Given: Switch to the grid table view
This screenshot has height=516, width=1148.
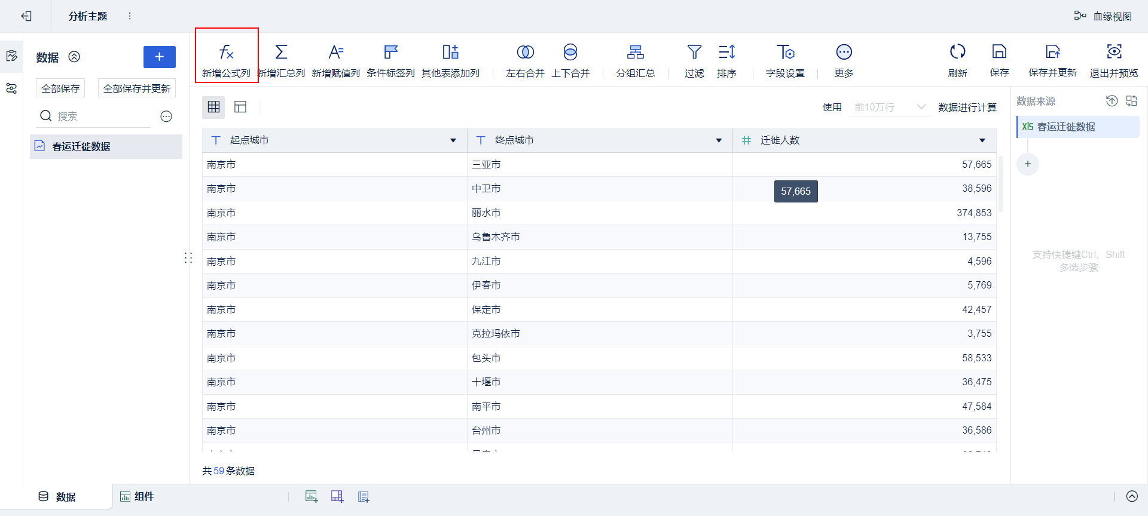Looking at the screenshot, I should [x=213, y=107].
